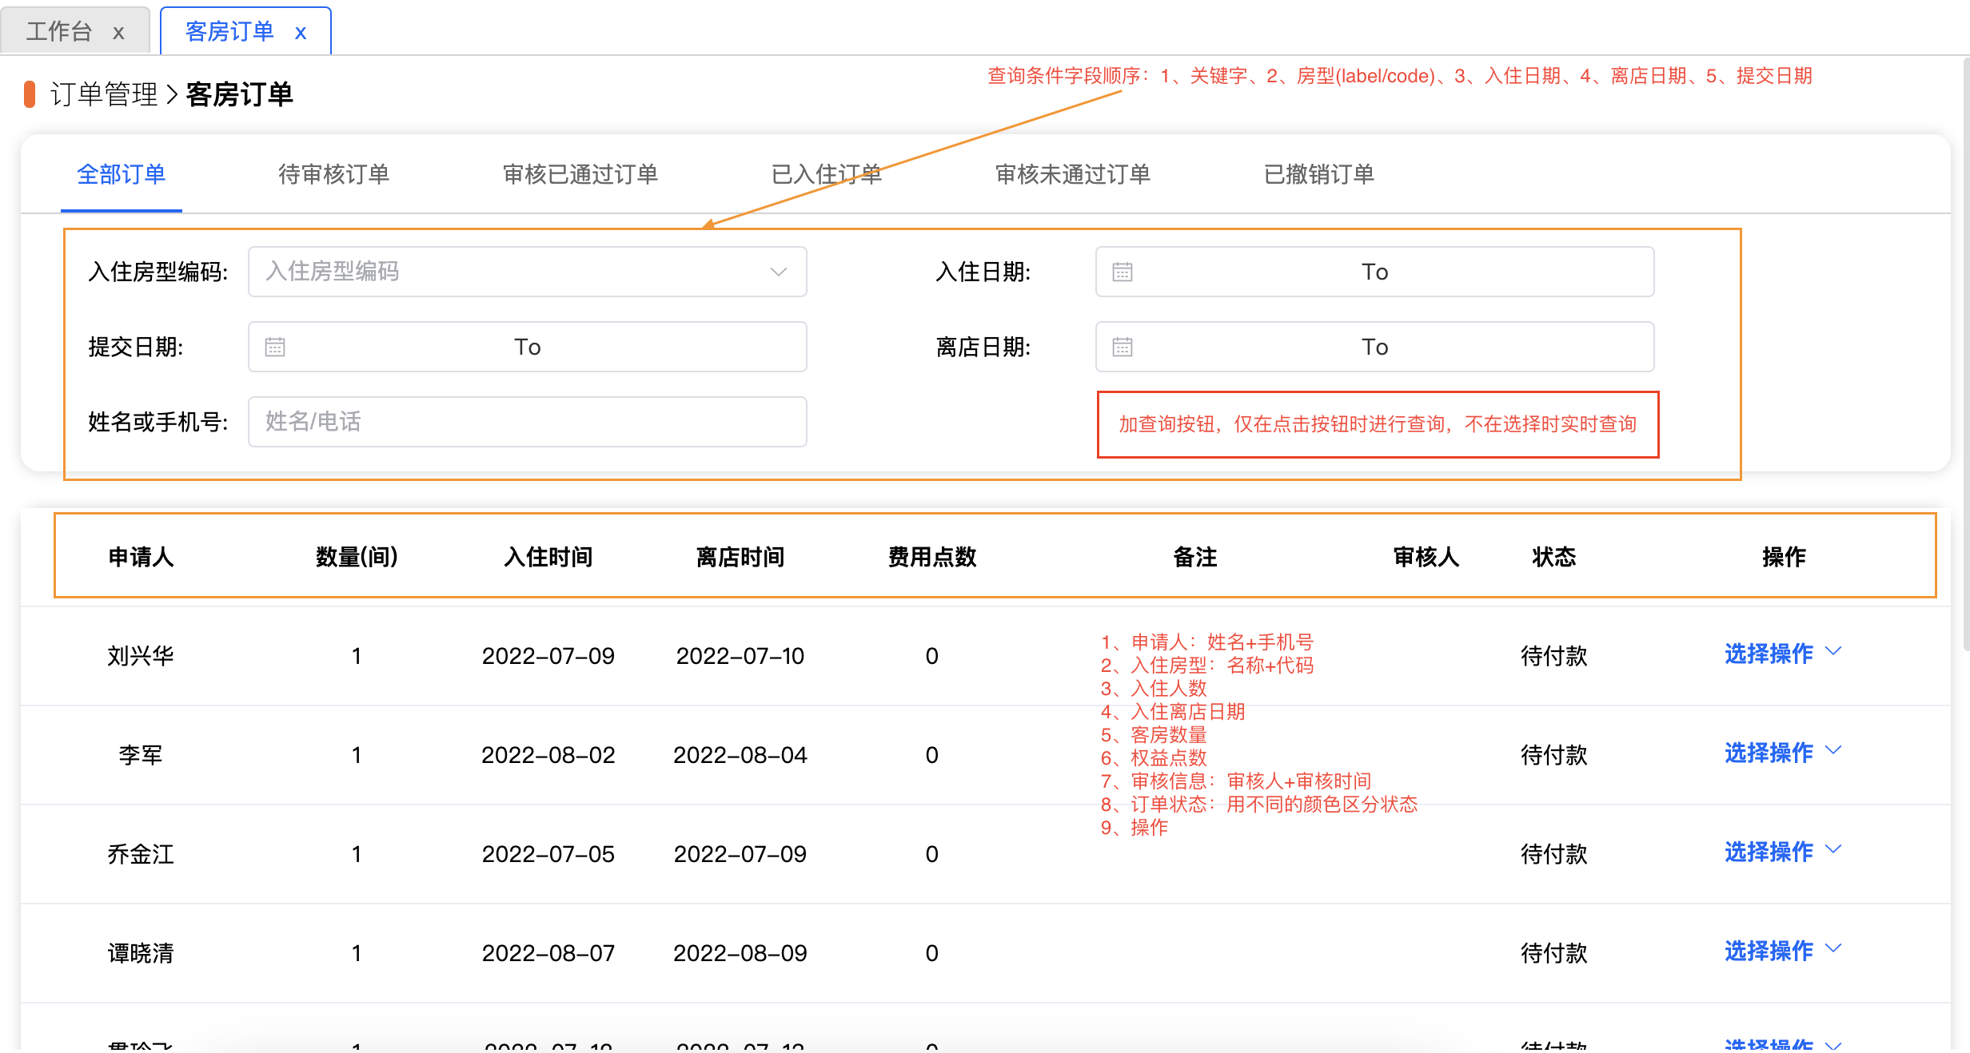The height and width of the screenshot is (1053, 1970).
Task: Click 订单管理 breadcrumb link
Action: click(104, 94)
